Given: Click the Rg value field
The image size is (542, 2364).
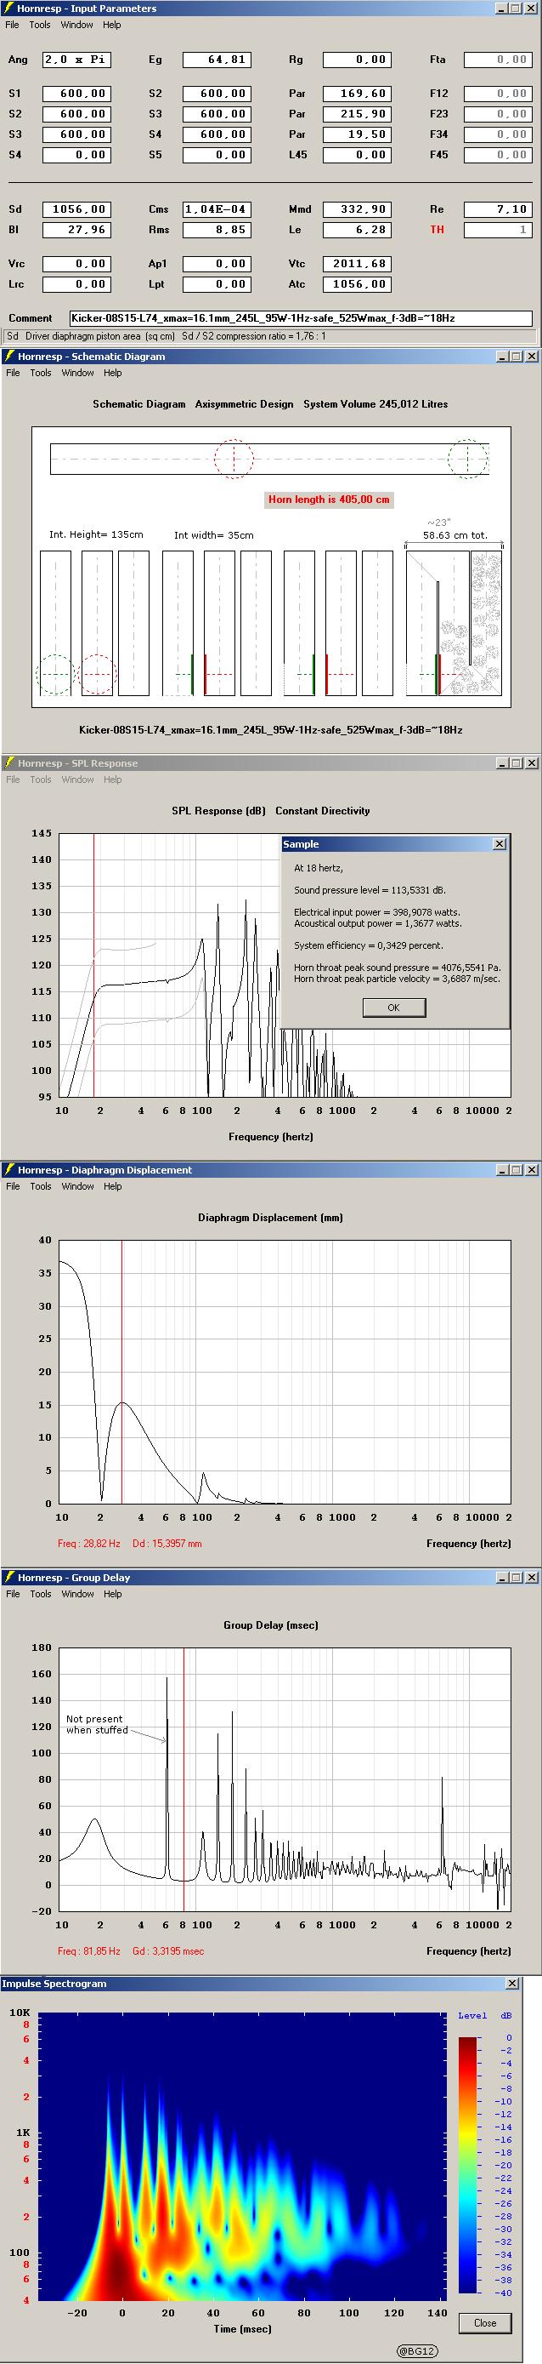Looking at the screenshot, I should click(x=357, y=60).
